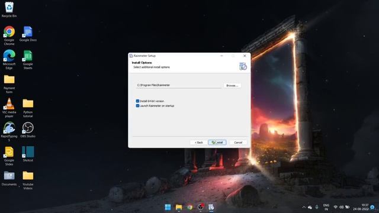Open OBS icon on the taskbar
Screen dimensions: 379x213
pos(201,207)
